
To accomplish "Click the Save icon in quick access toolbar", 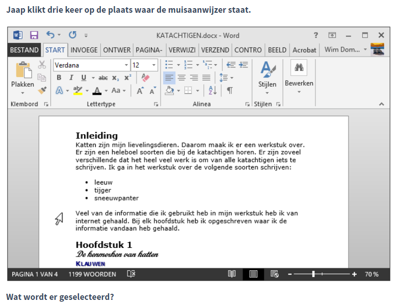I will click(x=34, y=35).
